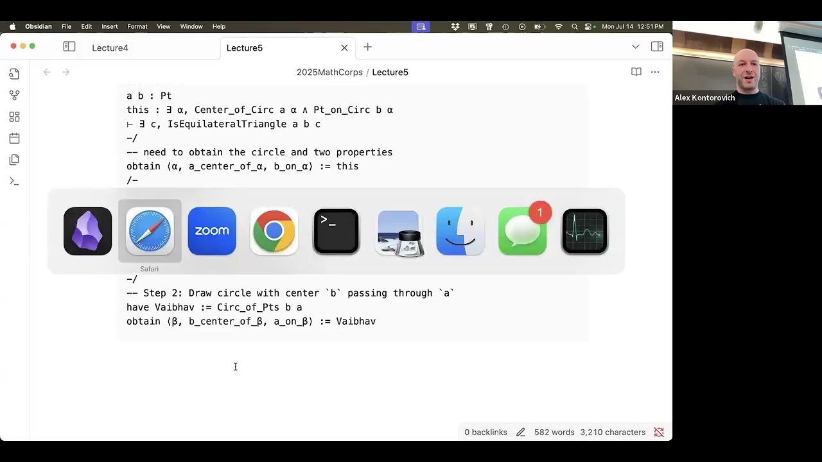Open the View menu
Viewport: 822px width, 462px height.
[x=164, y=26]
